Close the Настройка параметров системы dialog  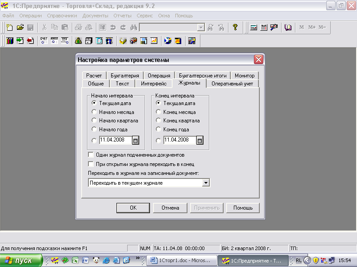[258, 60]
